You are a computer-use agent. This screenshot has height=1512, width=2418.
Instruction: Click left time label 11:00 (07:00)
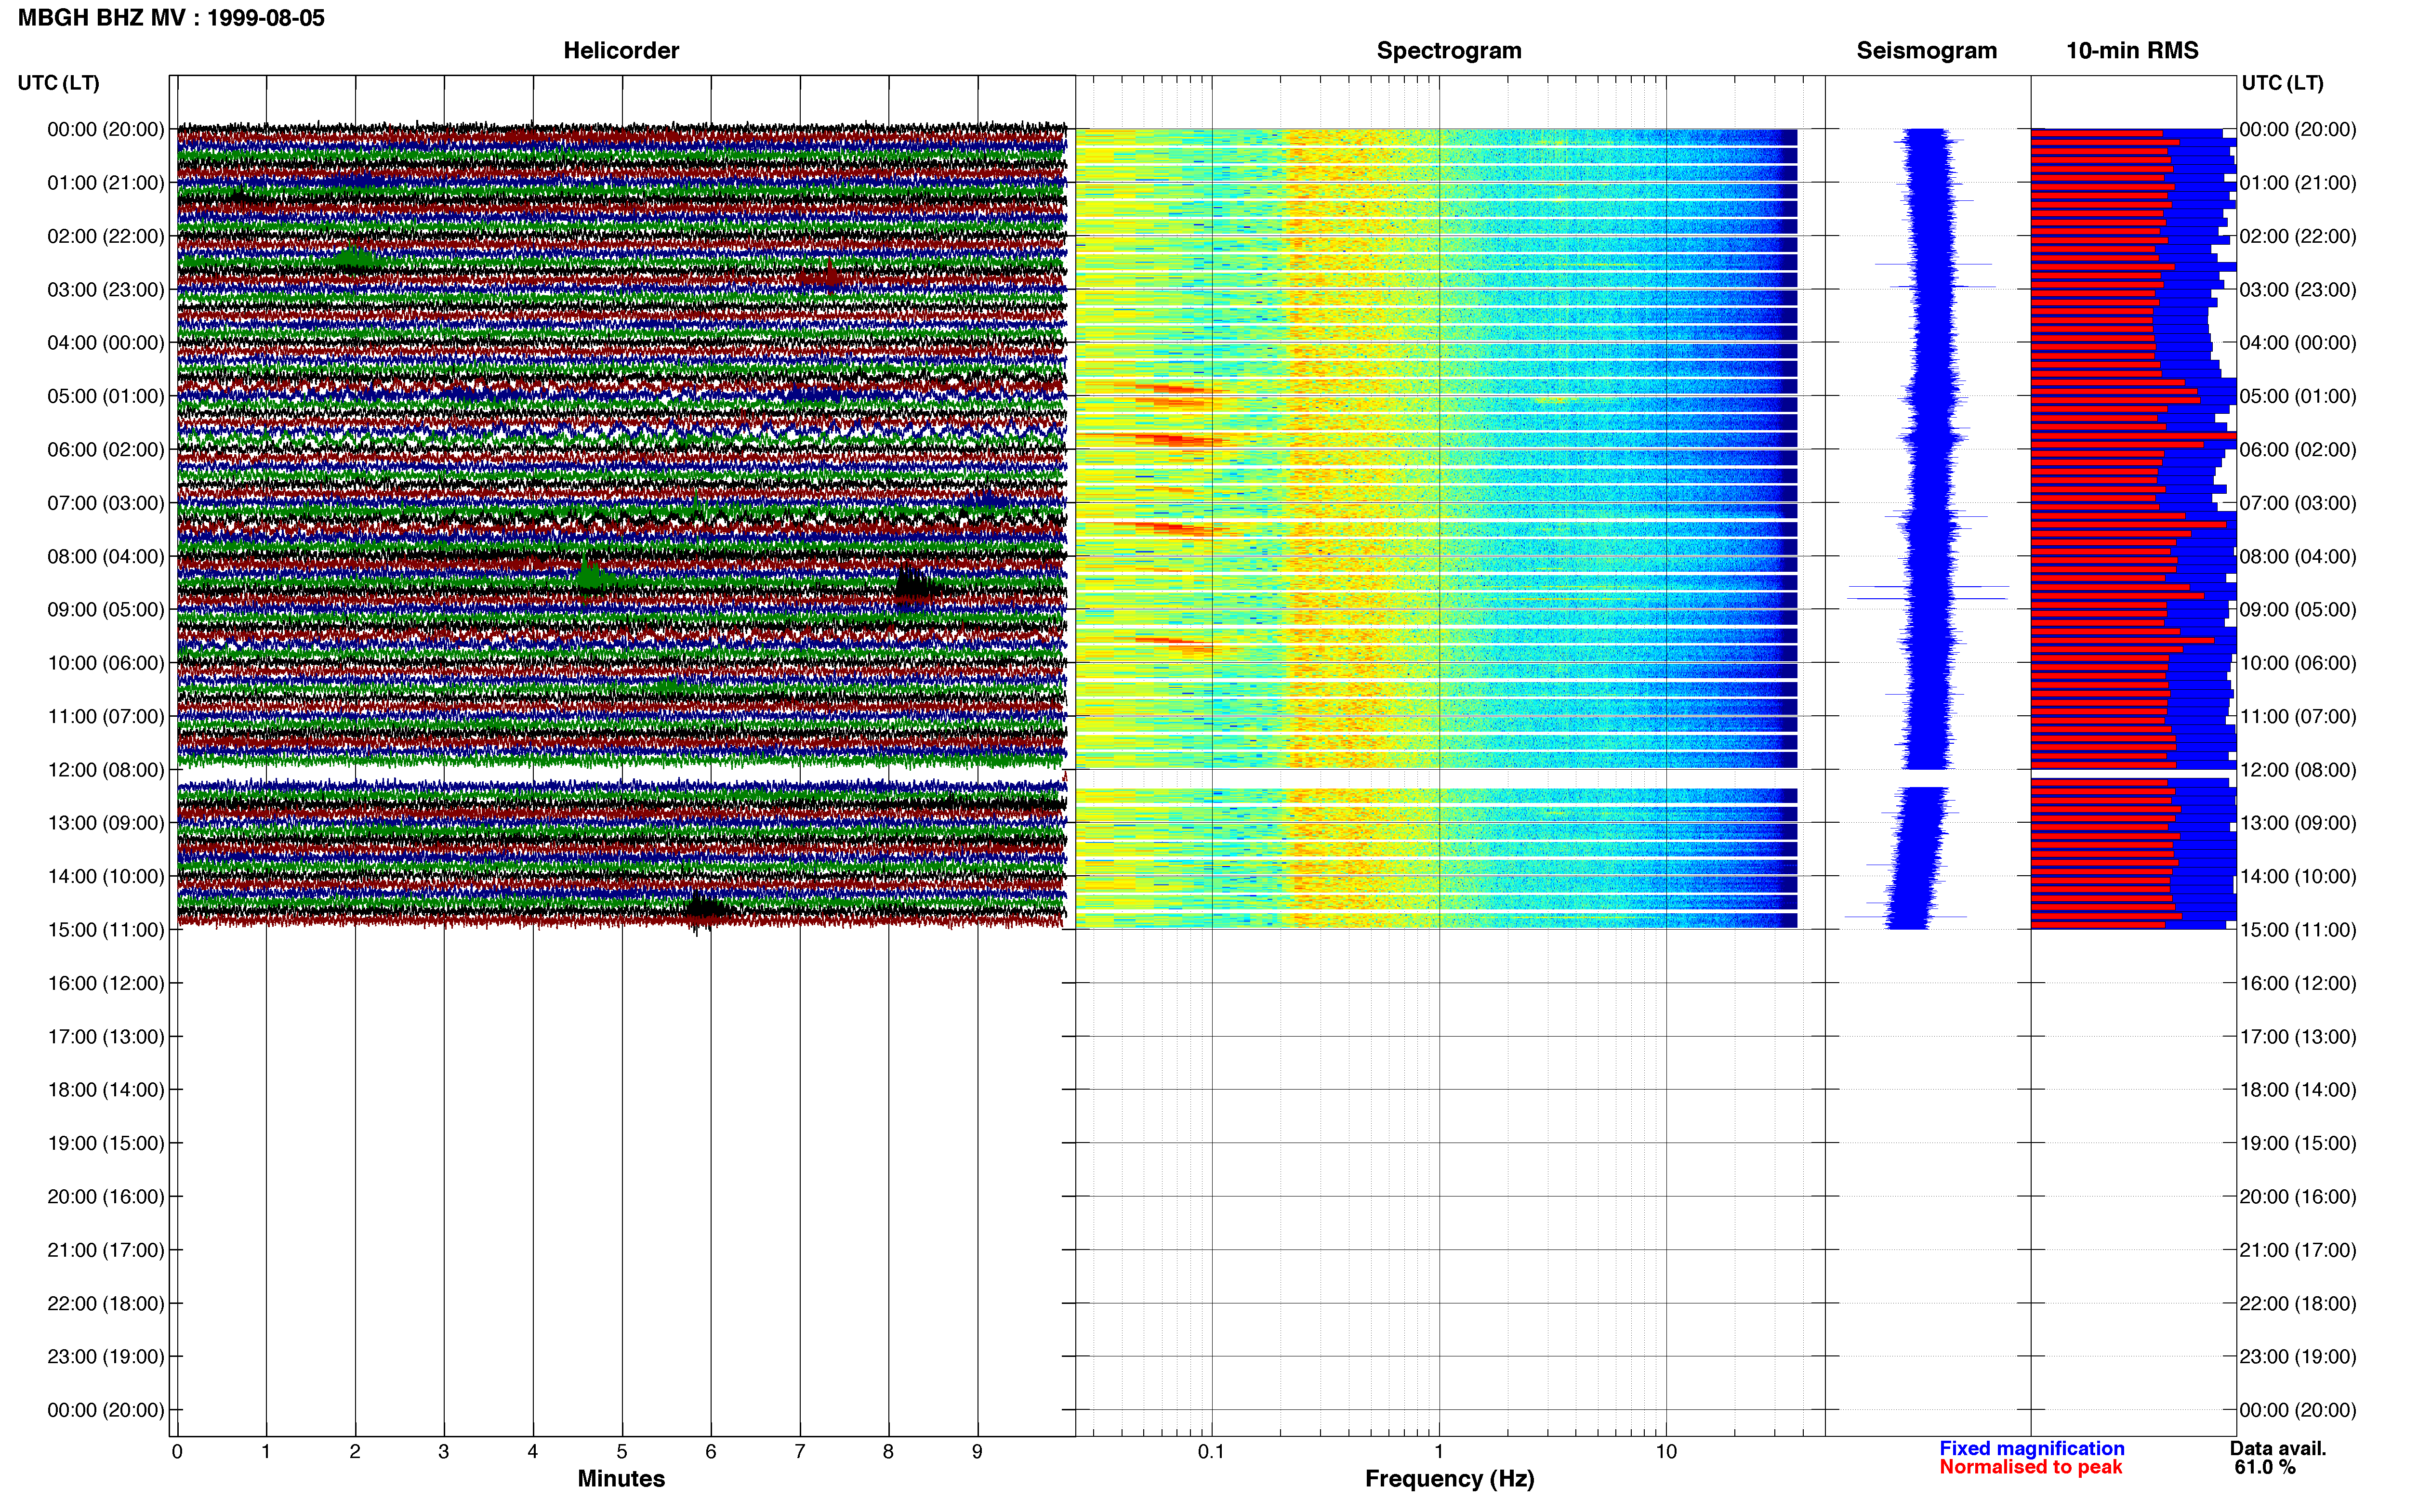pyautogui.click(x=106, y=716)
